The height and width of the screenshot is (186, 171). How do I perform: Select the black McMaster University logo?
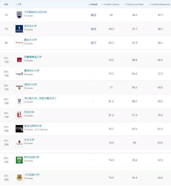click(x=19, y=129)
